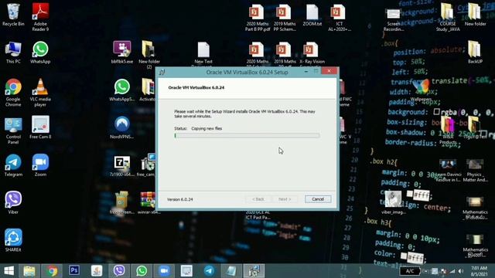Select Zoom desktop icon

(x=40, y=165)
